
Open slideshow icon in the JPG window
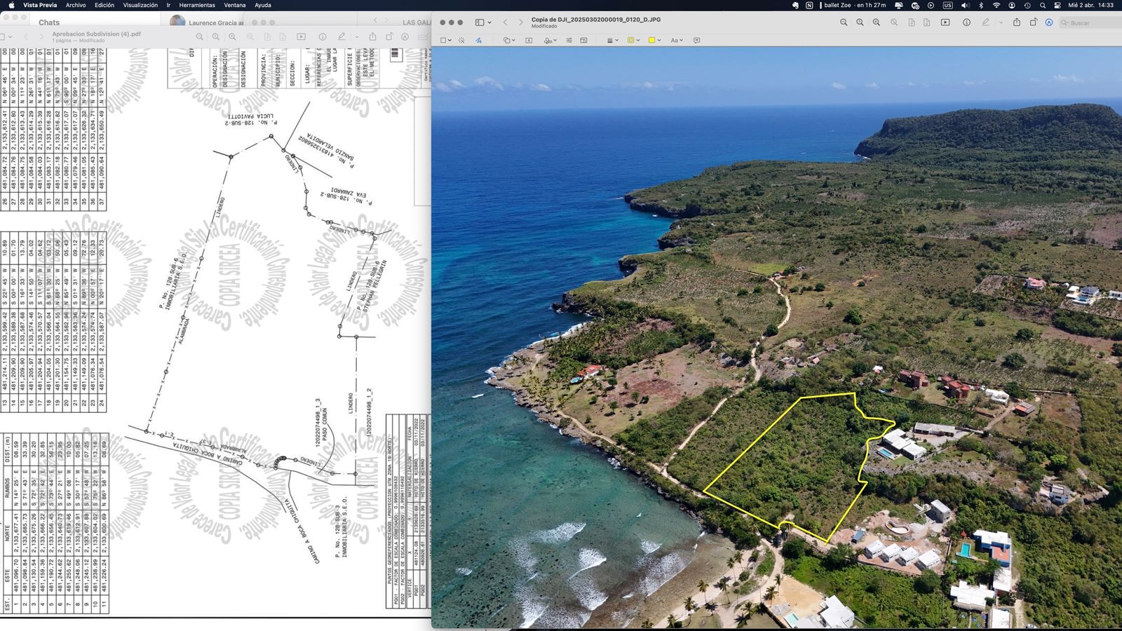(x=945, y=22)
